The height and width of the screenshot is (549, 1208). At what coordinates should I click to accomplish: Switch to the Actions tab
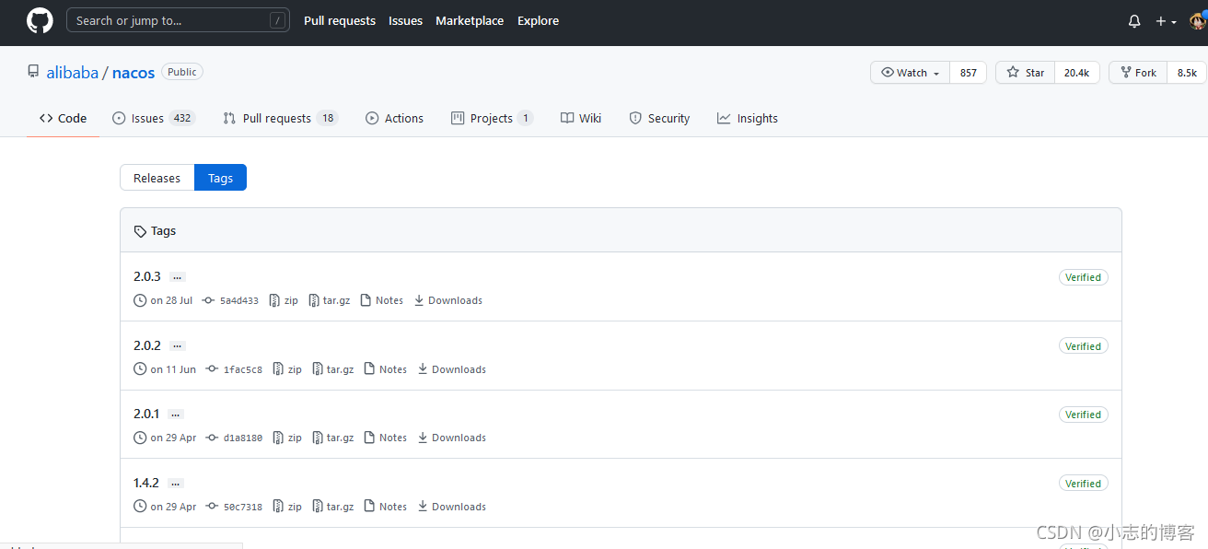[x=394, y=118]
